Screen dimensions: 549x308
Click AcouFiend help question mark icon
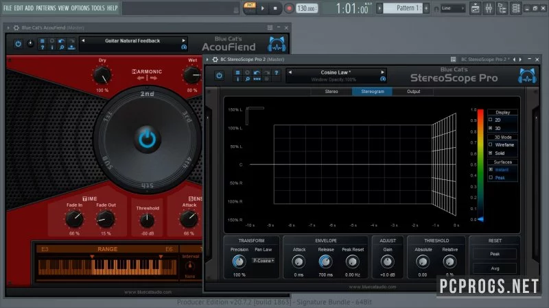[x=43, y=47]
